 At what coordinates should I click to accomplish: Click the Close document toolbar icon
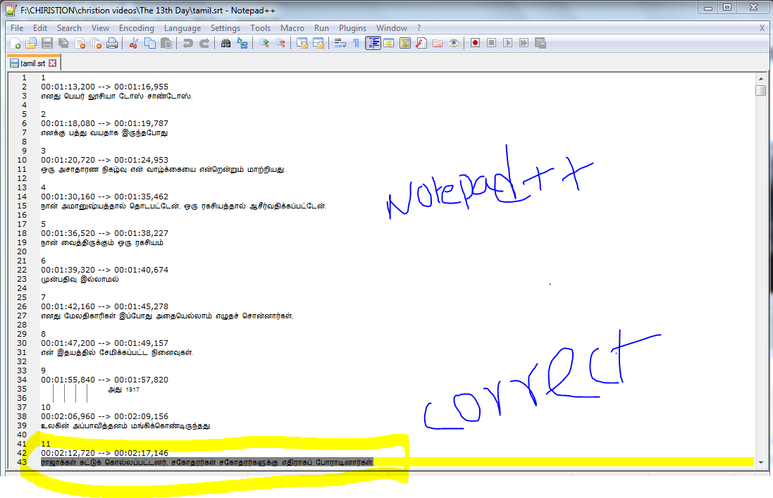tap(80, 44)
